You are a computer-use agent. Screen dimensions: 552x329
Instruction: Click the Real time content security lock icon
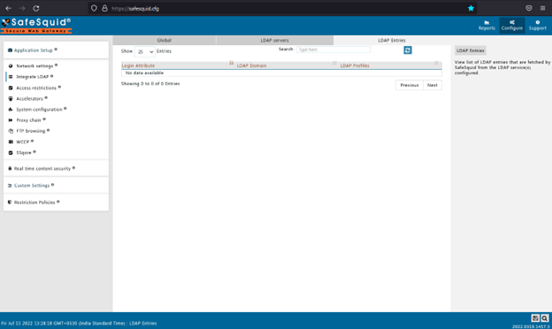(x=10, y=169)
